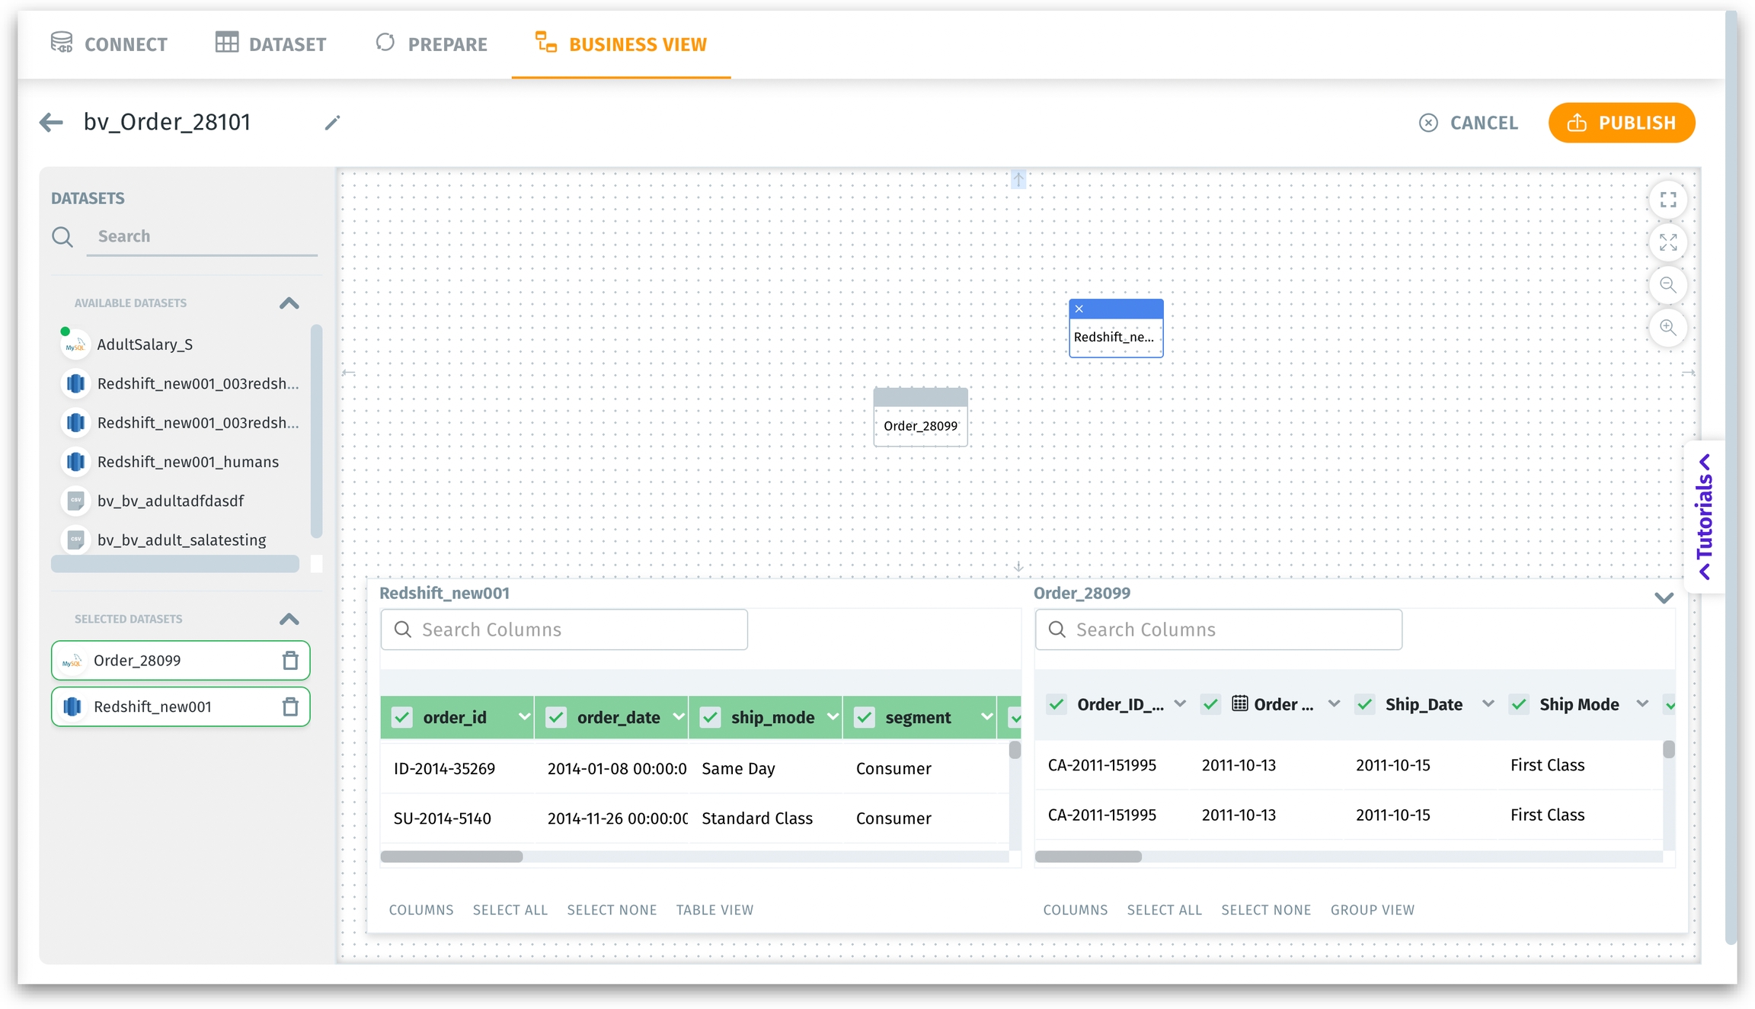Remove the Redshift_ne... node with its X
Screen dimensions: 1755x1009
pos(1079,309)
